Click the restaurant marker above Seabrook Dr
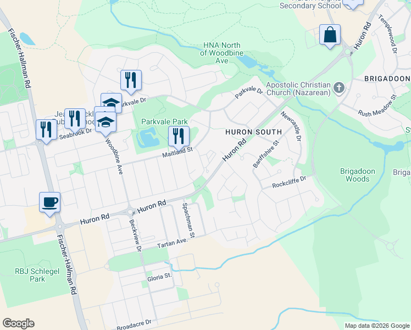411x330 pixels. click(75, 120)
